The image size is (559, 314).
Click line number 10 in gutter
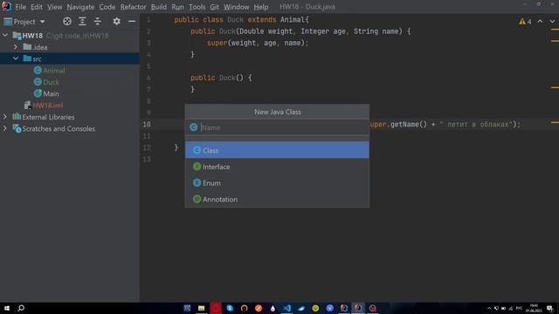pyautogui.click(x=147, y=124)
